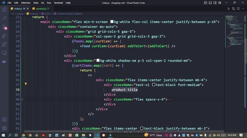Close the index.js tab
This screenshot has height=138, width=247.
coord(28,9)
